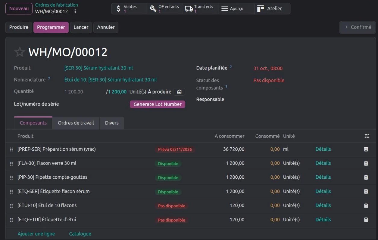Open the forecast chart icon next to À produire
The height and width of the screenshot is (240, 378).
pyautogui.click(x=179, y=92)
